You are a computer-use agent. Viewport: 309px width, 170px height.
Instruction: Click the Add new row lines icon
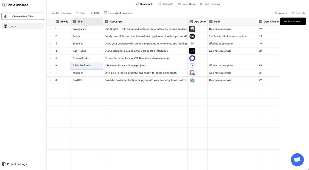click(53, 13)
